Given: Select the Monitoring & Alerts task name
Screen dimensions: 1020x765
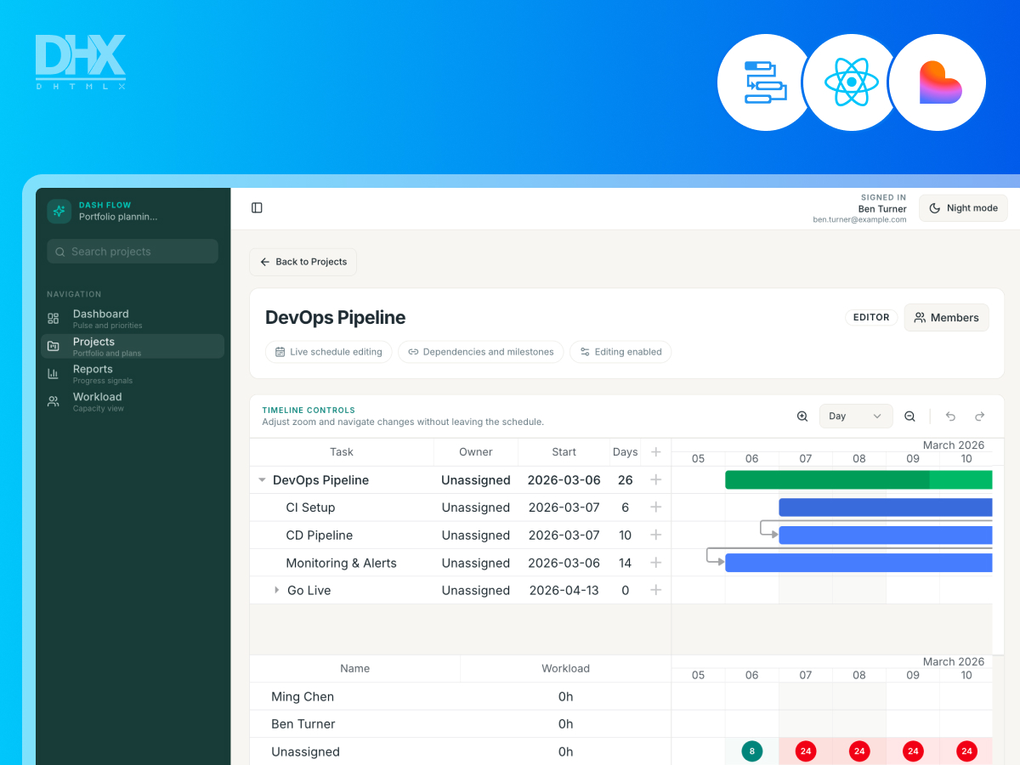Looking at the screenshot, I should (x=341, y=563).
